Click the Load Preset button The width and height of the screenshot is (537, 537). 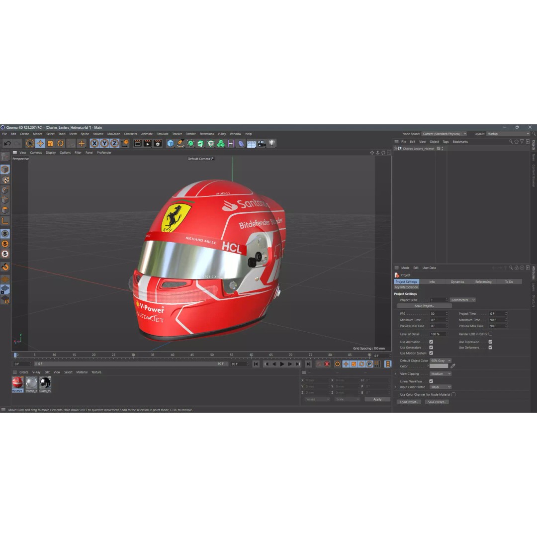click(409, 402)
